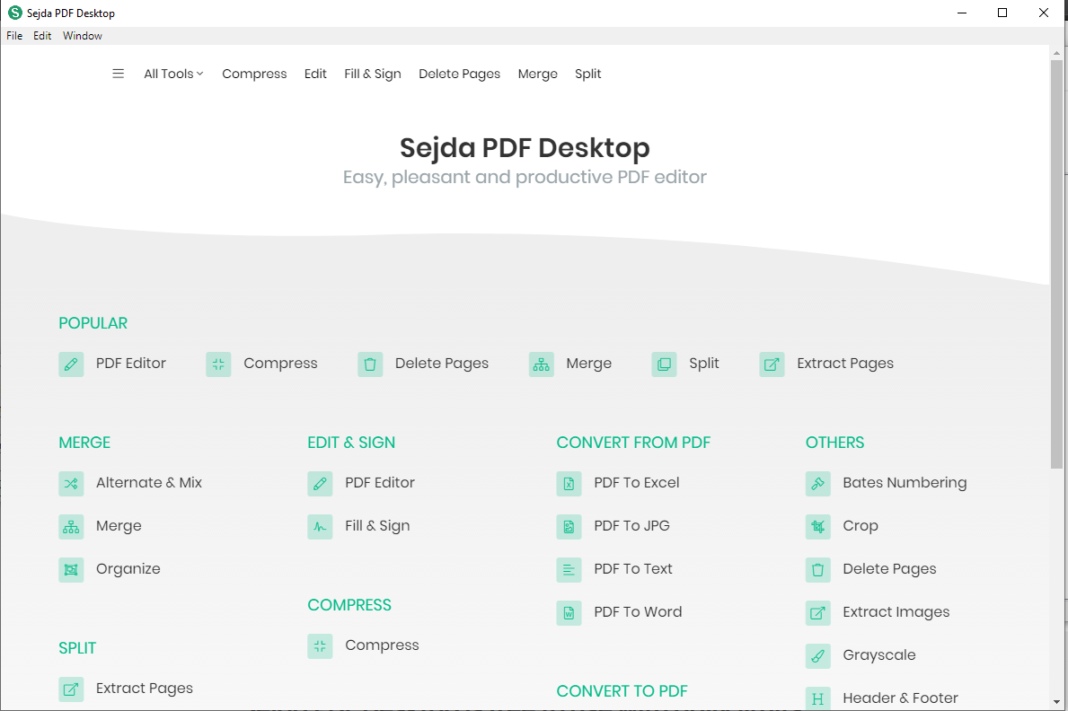Screen dimensions: 1068x711
Task: Click the scrollbar up arrow
Action: pos(1056,52)
